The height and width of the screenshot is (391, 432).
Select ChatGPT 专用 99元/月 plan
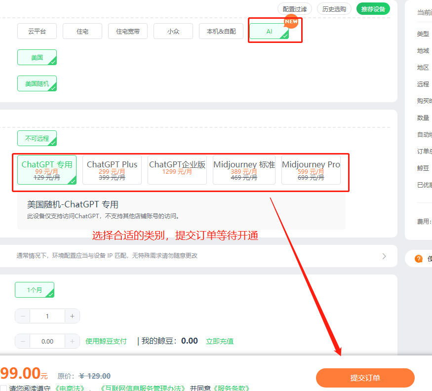click(x=47, y=170)
